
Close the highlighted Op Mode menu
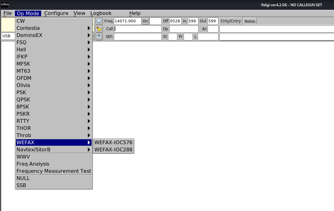click(x=28, y=13)
